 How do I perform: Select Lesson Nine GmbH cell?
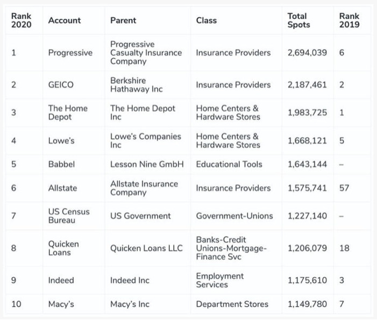[147, 164]
